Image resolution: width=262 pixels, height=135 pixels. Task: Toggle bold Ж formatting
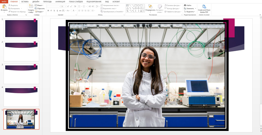[48, 10]
